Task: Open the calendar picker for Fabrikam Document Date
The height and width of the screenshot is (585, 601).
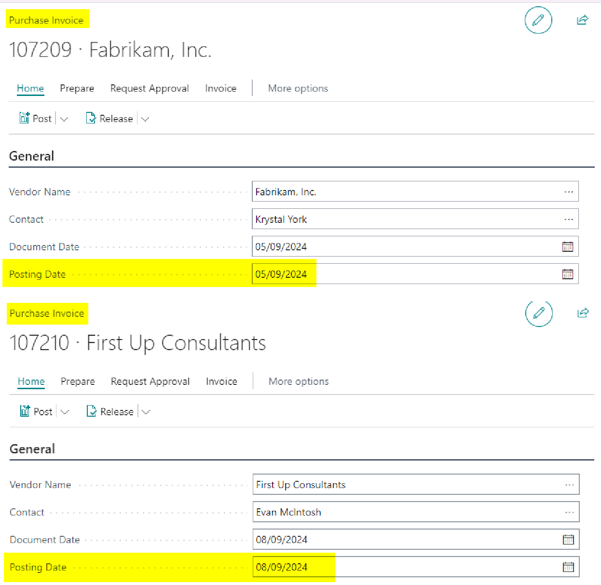Action: (568, 247)
